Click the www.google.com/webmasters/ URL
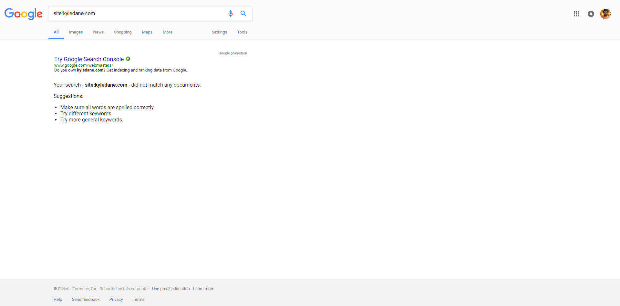Screen dimensions: 620x306 click(84, 65)
